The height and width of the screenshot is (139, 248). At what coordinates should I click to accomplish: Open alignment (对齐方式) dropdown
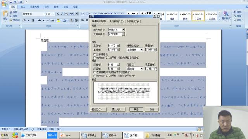[x=123, y=30]
